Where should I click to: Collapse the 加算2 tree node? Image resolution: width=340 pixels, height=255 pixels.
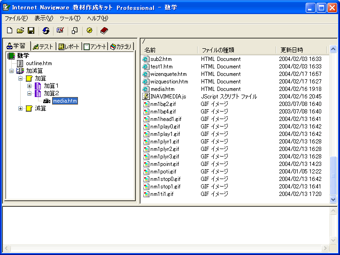tap(29, 94)
